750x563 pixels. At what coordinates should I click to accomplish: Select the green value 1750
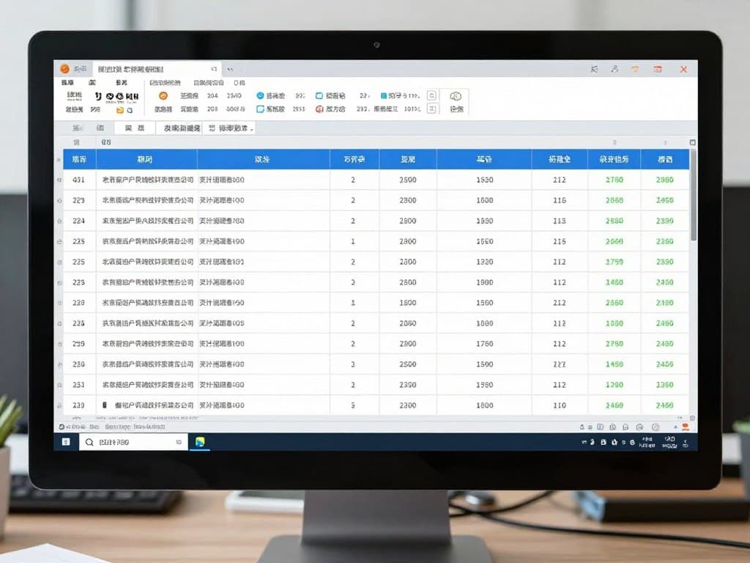[x=615, y=262]
